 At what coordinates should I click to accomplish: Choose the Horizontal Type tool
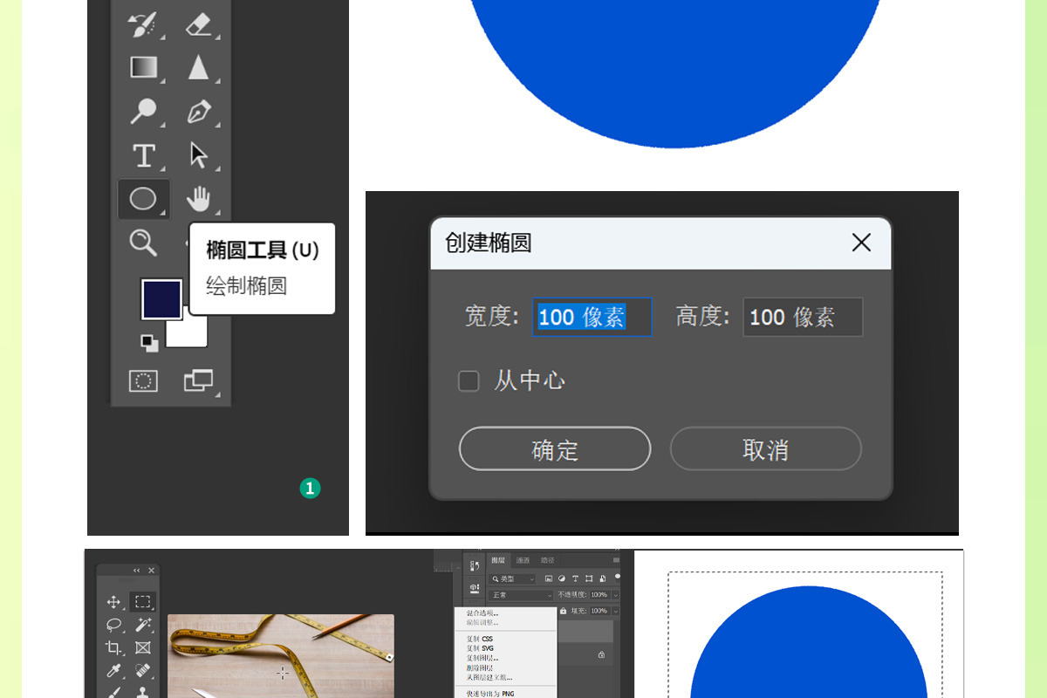click(143, 156)
